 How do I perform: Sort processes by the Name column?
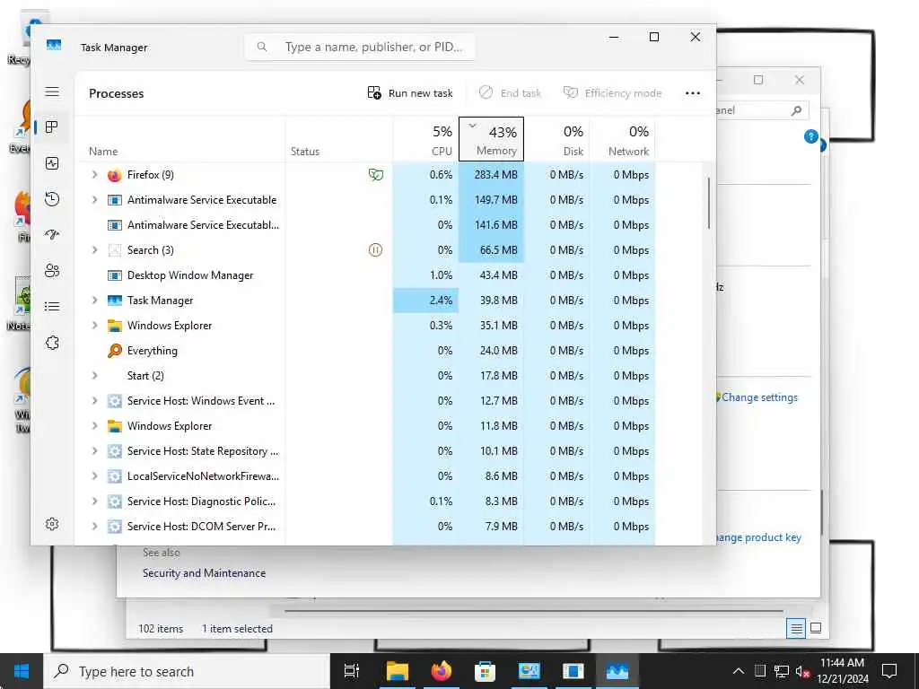pos(179,139)
